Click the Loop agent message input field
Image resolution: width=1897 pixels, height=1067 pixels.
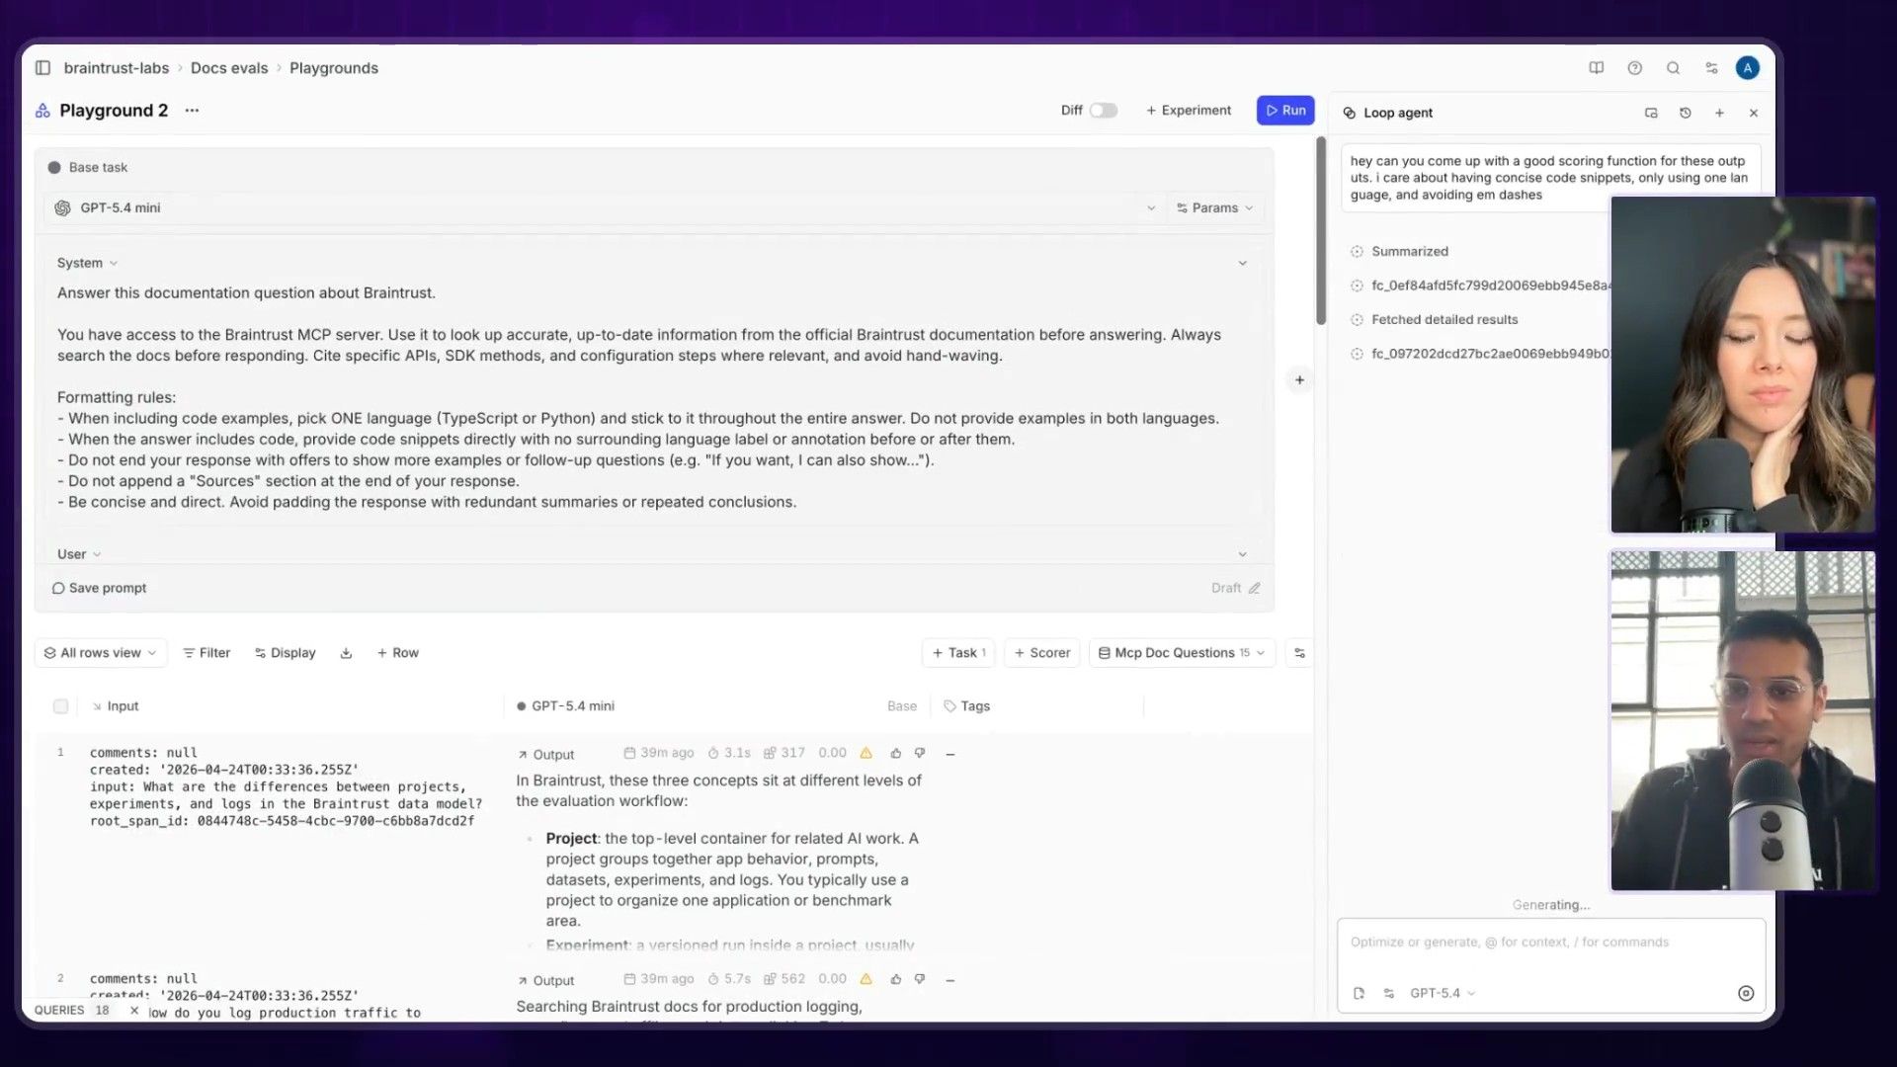pyautogui.click(x=1551, y=944)
